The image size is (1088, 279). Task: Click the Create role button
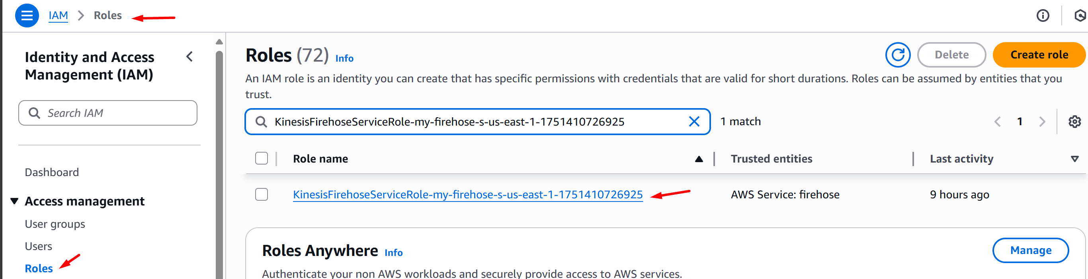click(1039, 55)
